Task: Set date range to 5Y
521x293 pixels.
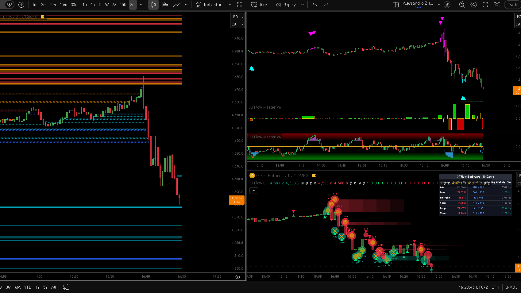Action: [x=45, y=287]
